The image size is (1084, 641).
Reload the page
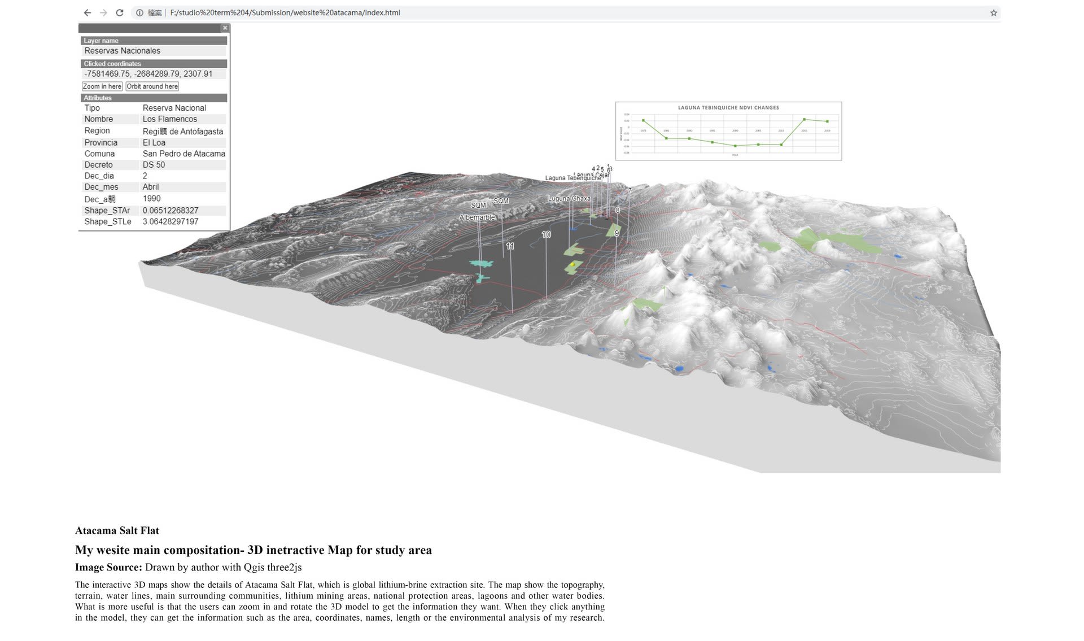[x=120, y=12]
